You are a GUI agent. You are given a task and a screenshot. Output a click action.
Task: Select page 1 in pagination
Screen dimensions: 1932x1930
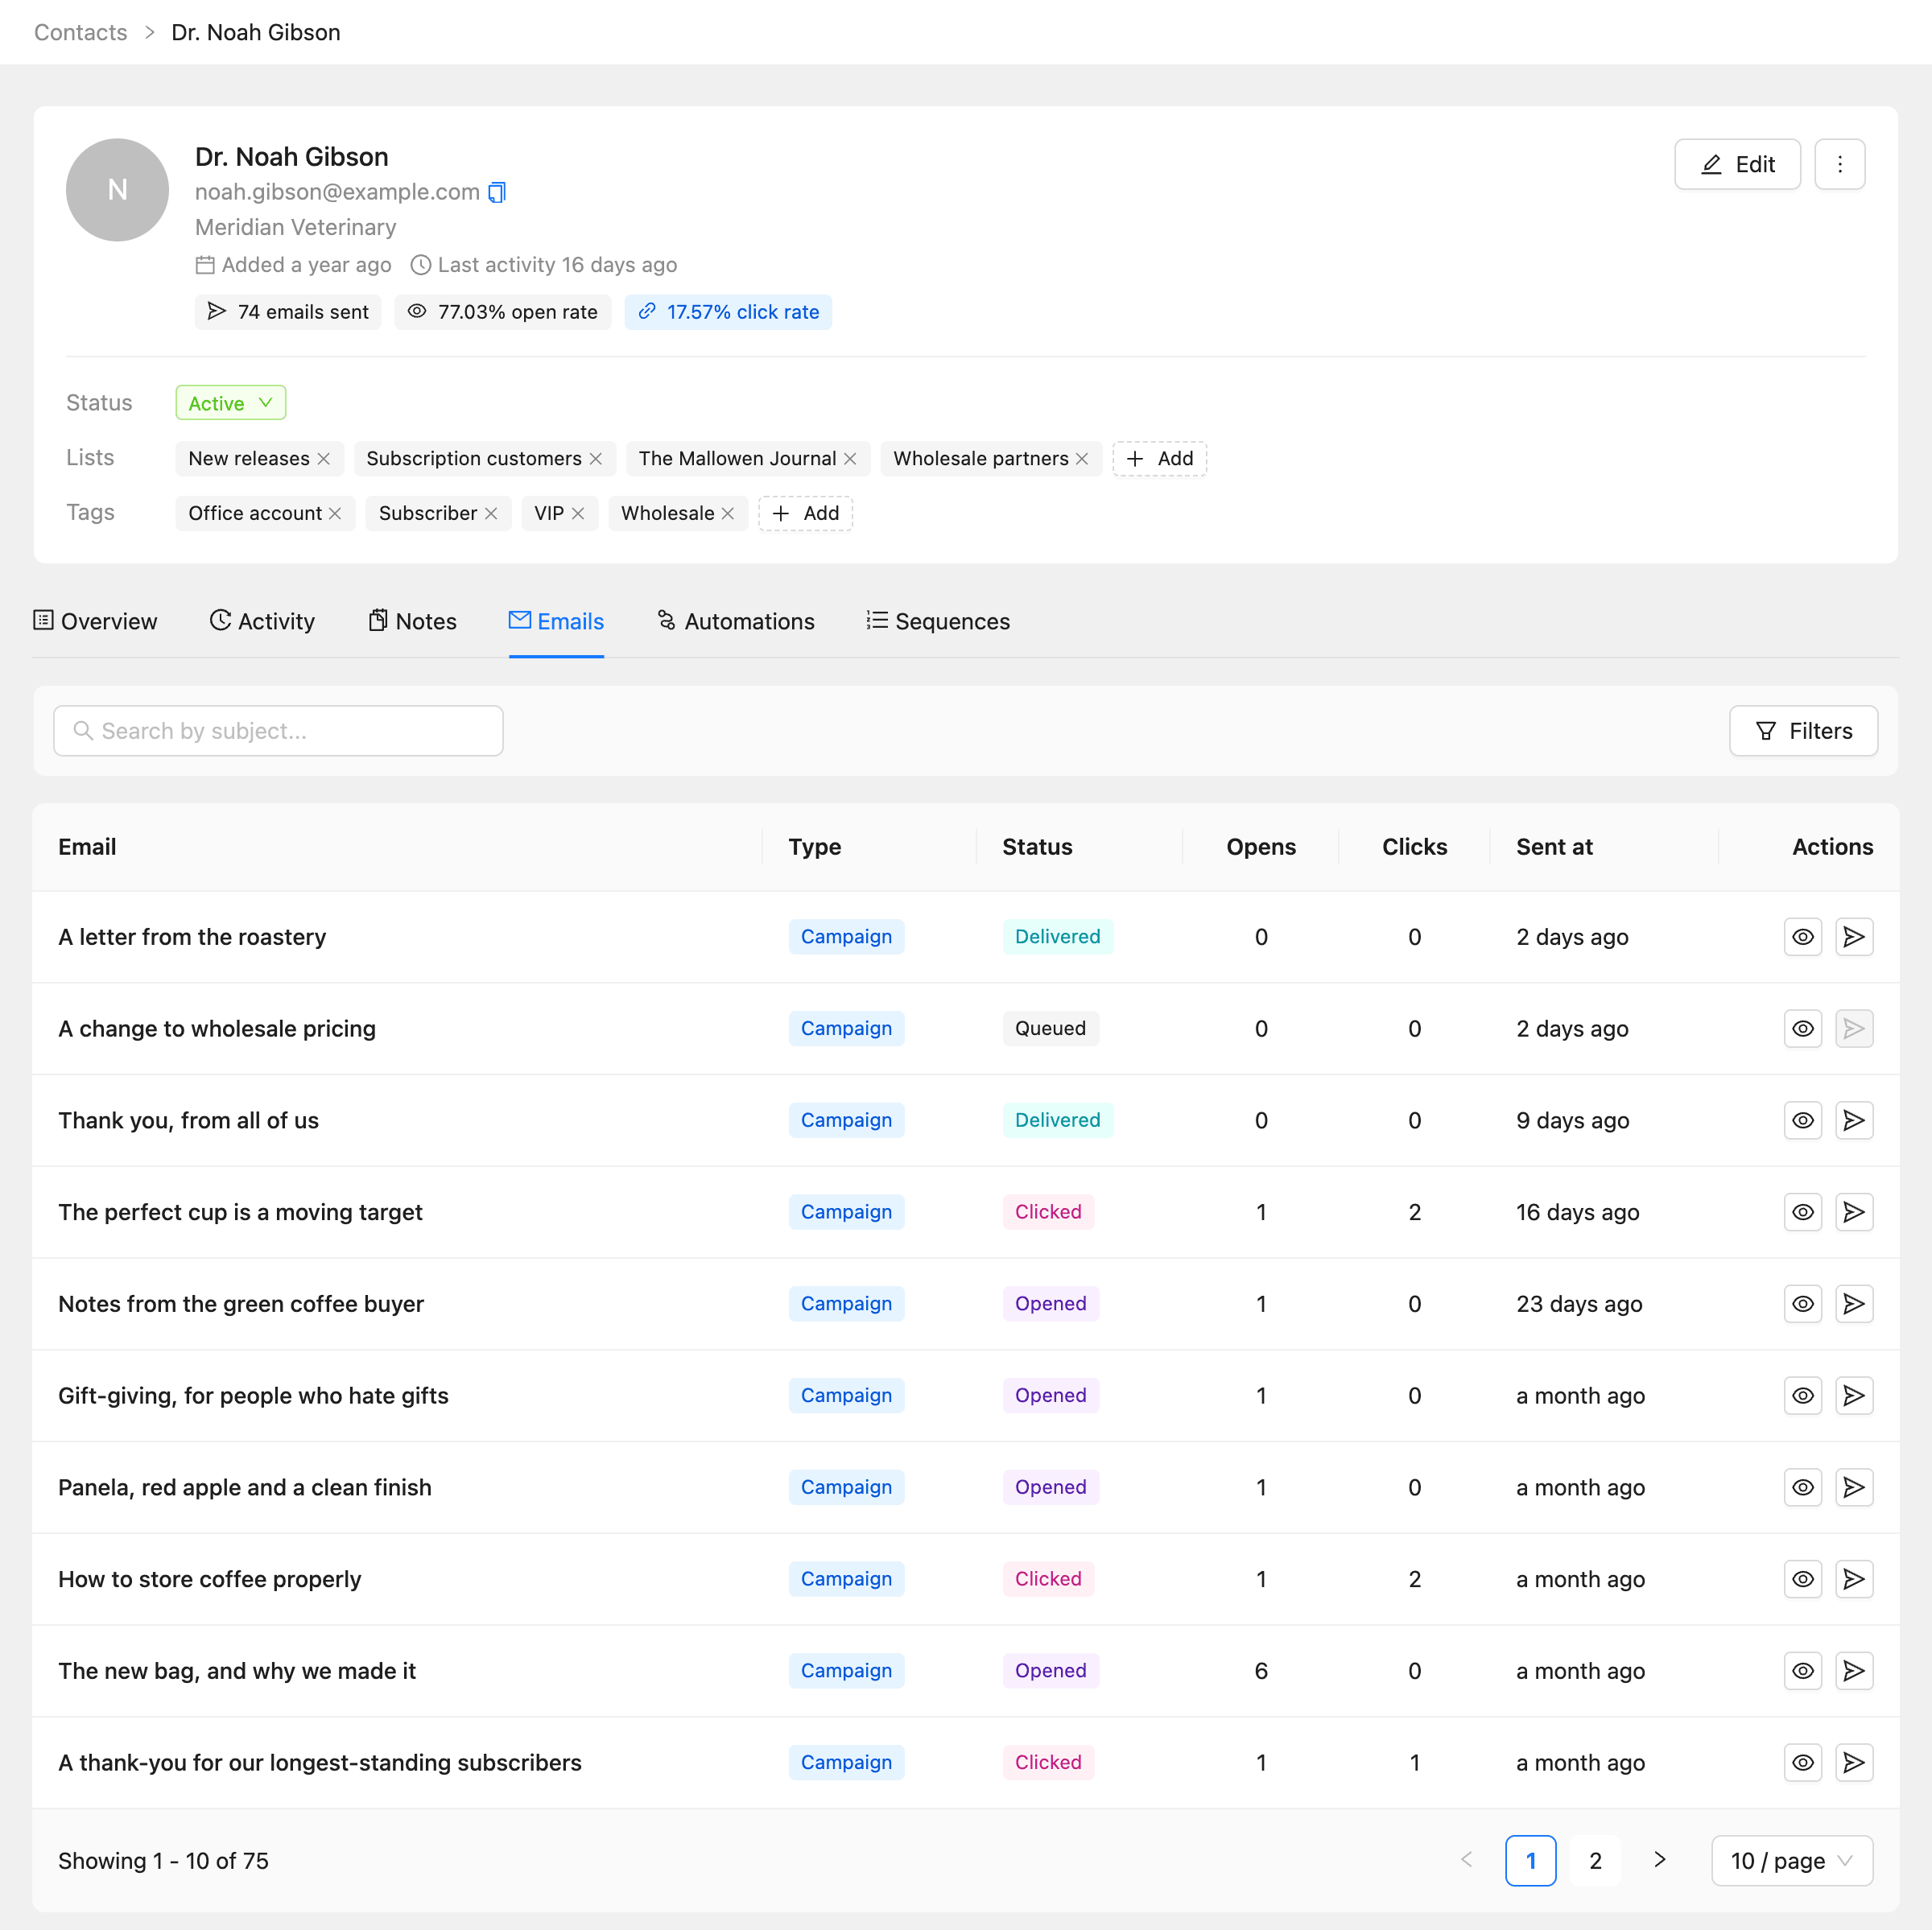click(x=1530, y=1861)
